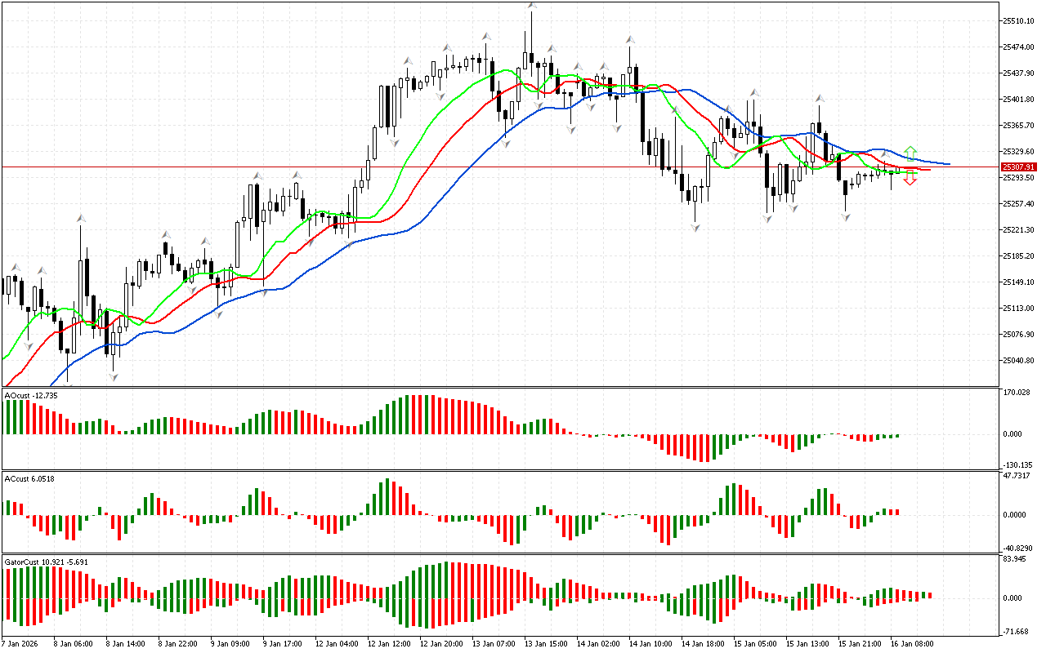Image resolution: width=1046 pixels, height=653 pixels.
Task: Click the 14 Jan 10:00 time label
Action: pyautogui.click(x=649, y=643)
